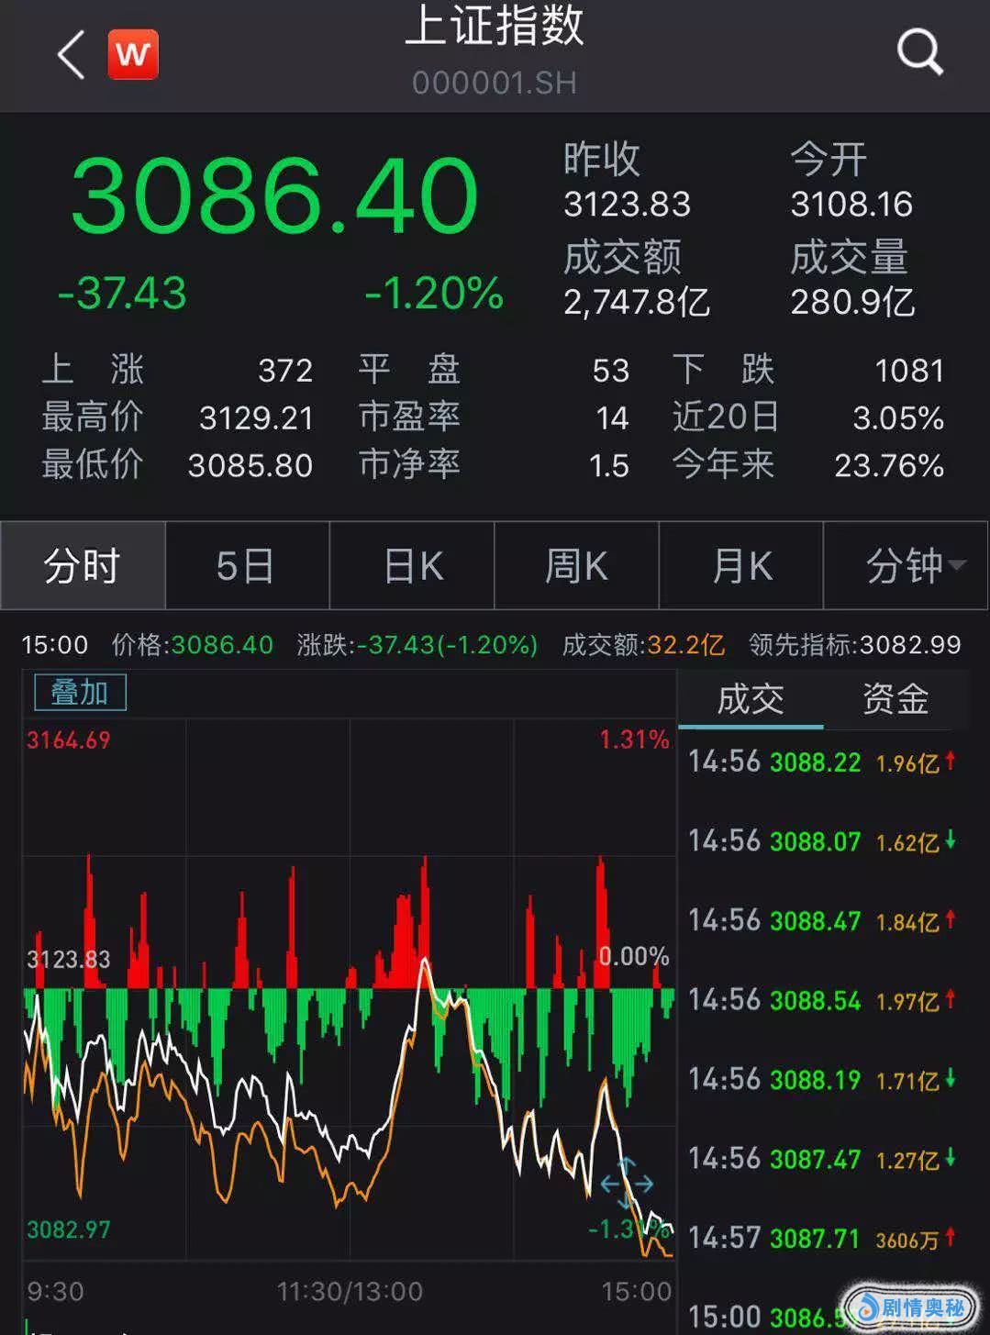Switch to the 资金 tab
Viewport: 990px width, 1335px height.
tap(895, 699)
